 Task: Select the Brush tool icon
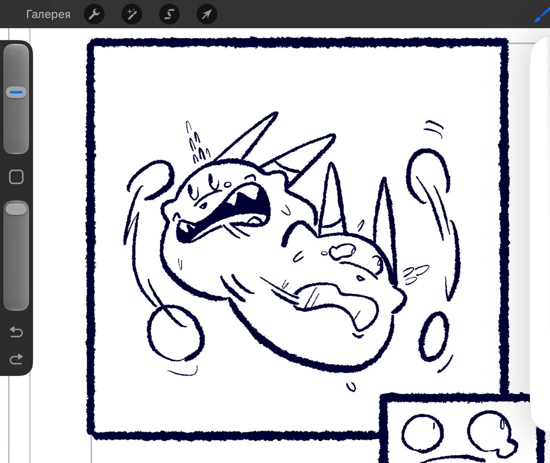click(542, 14)
